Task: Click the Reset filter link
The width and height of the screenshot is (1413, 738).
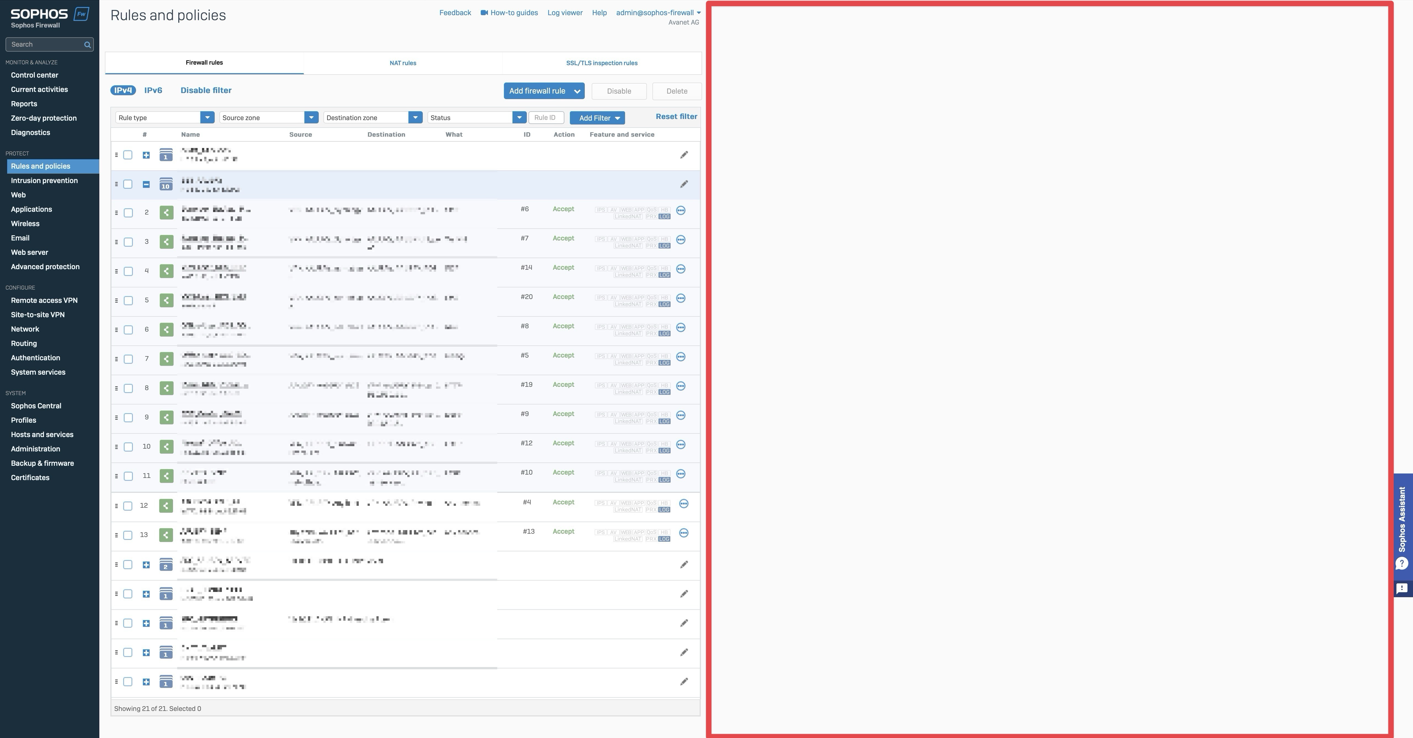Action: pos(676,117)
